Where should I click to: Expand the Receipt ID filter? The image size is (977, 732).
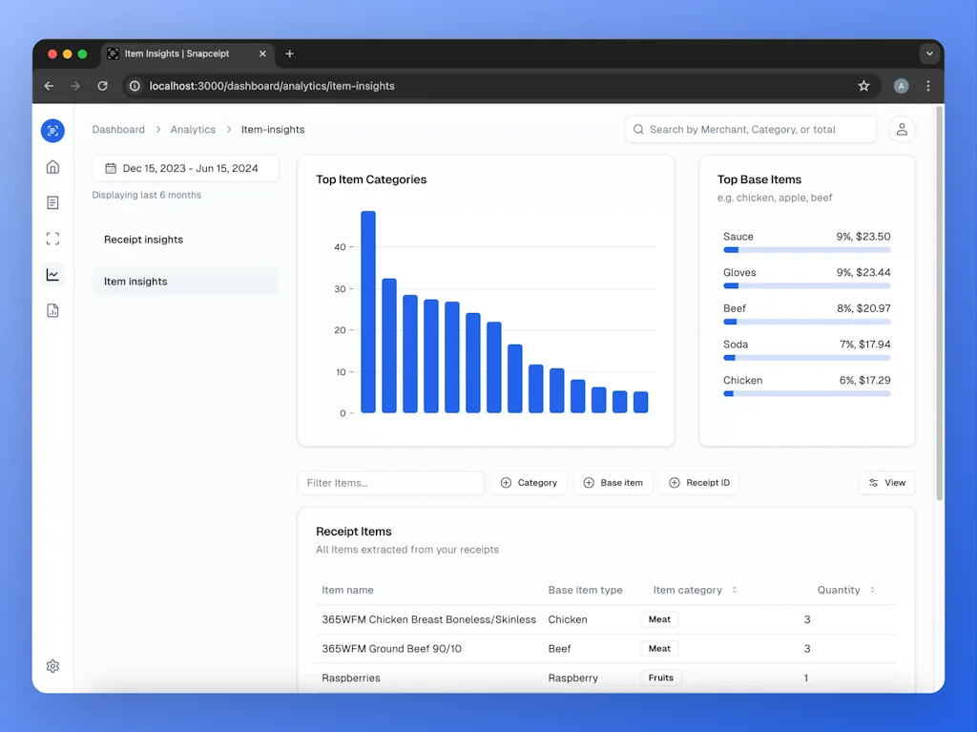[x=698, y=483]
